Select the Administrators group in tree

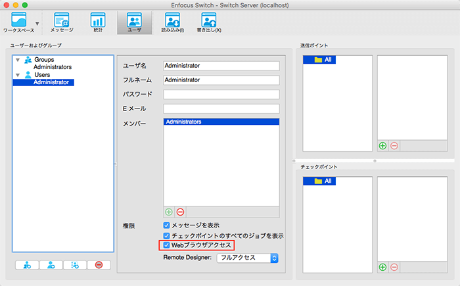pos(53,67)
